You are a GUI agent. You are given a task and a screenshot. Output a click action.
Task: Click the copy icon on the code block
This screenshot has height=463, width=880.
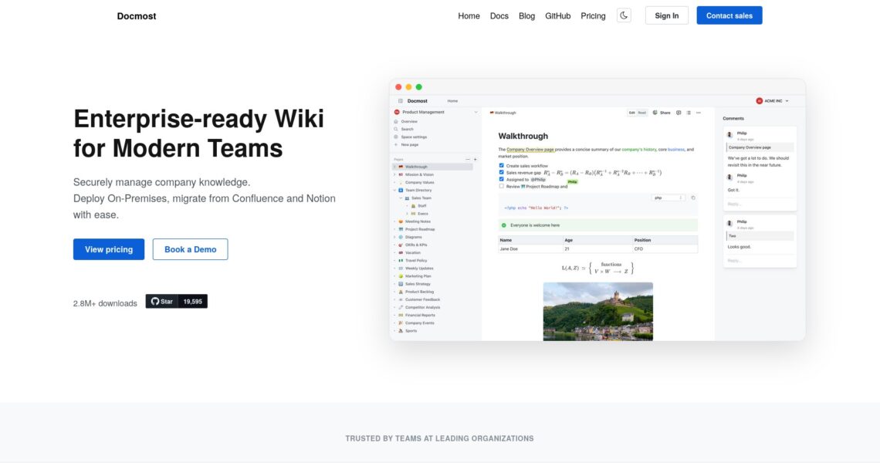click(693, 198)
